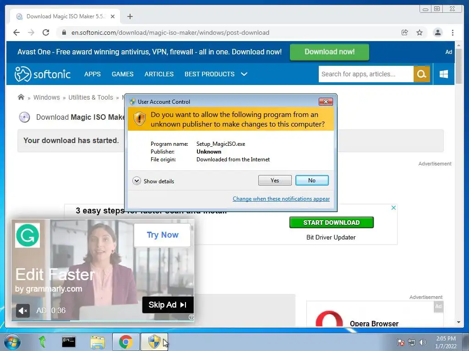469x351 pixels.
Task: Click No in User Account Control
Action: [x=312, y=180]
